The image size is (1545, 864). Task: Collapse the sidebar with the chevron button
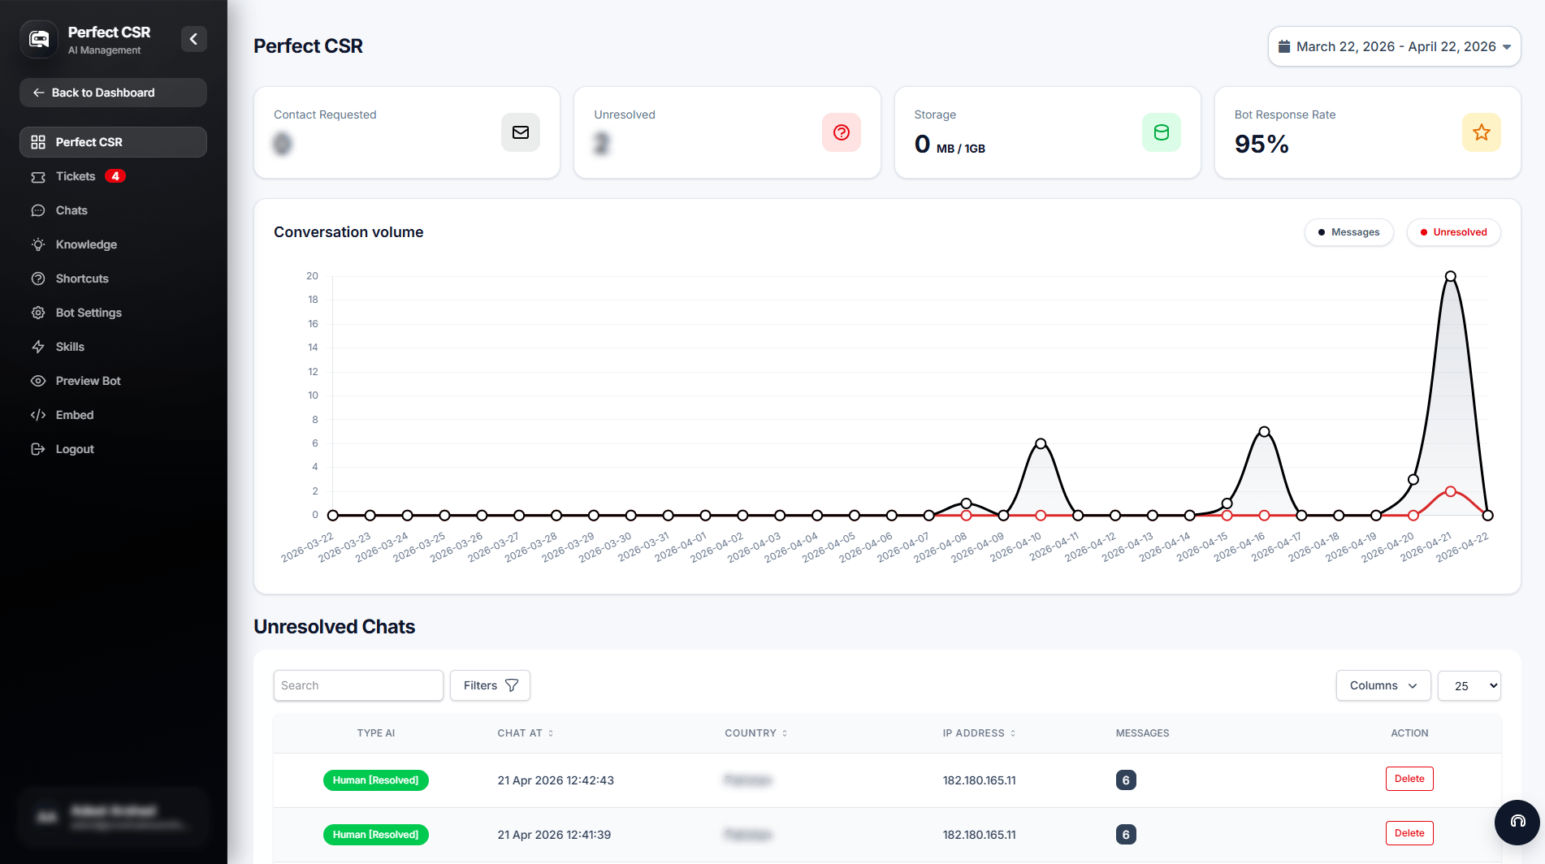(193, 39)
